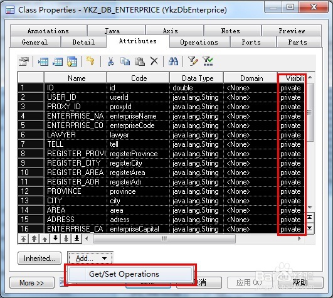Move row down one line arrow

tap(55, 238)
